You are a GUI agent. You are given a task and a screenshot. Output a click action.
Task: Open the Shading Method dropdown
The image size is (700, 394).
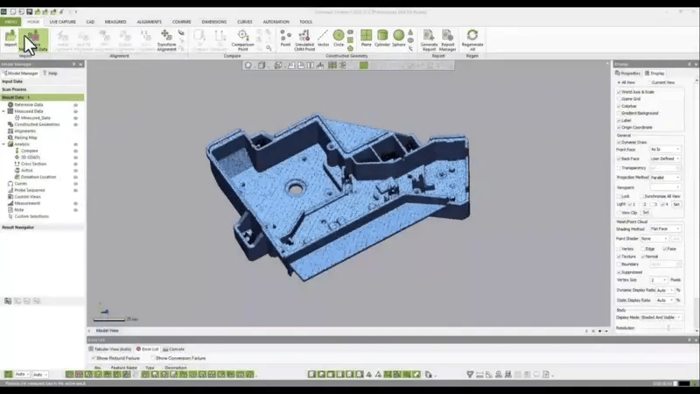pos(665,229)
